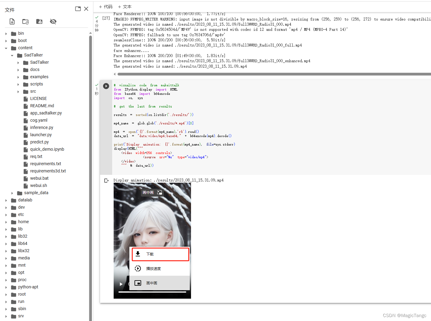
Task: Select requirements3d.txt file
Action: coord(48,171)
